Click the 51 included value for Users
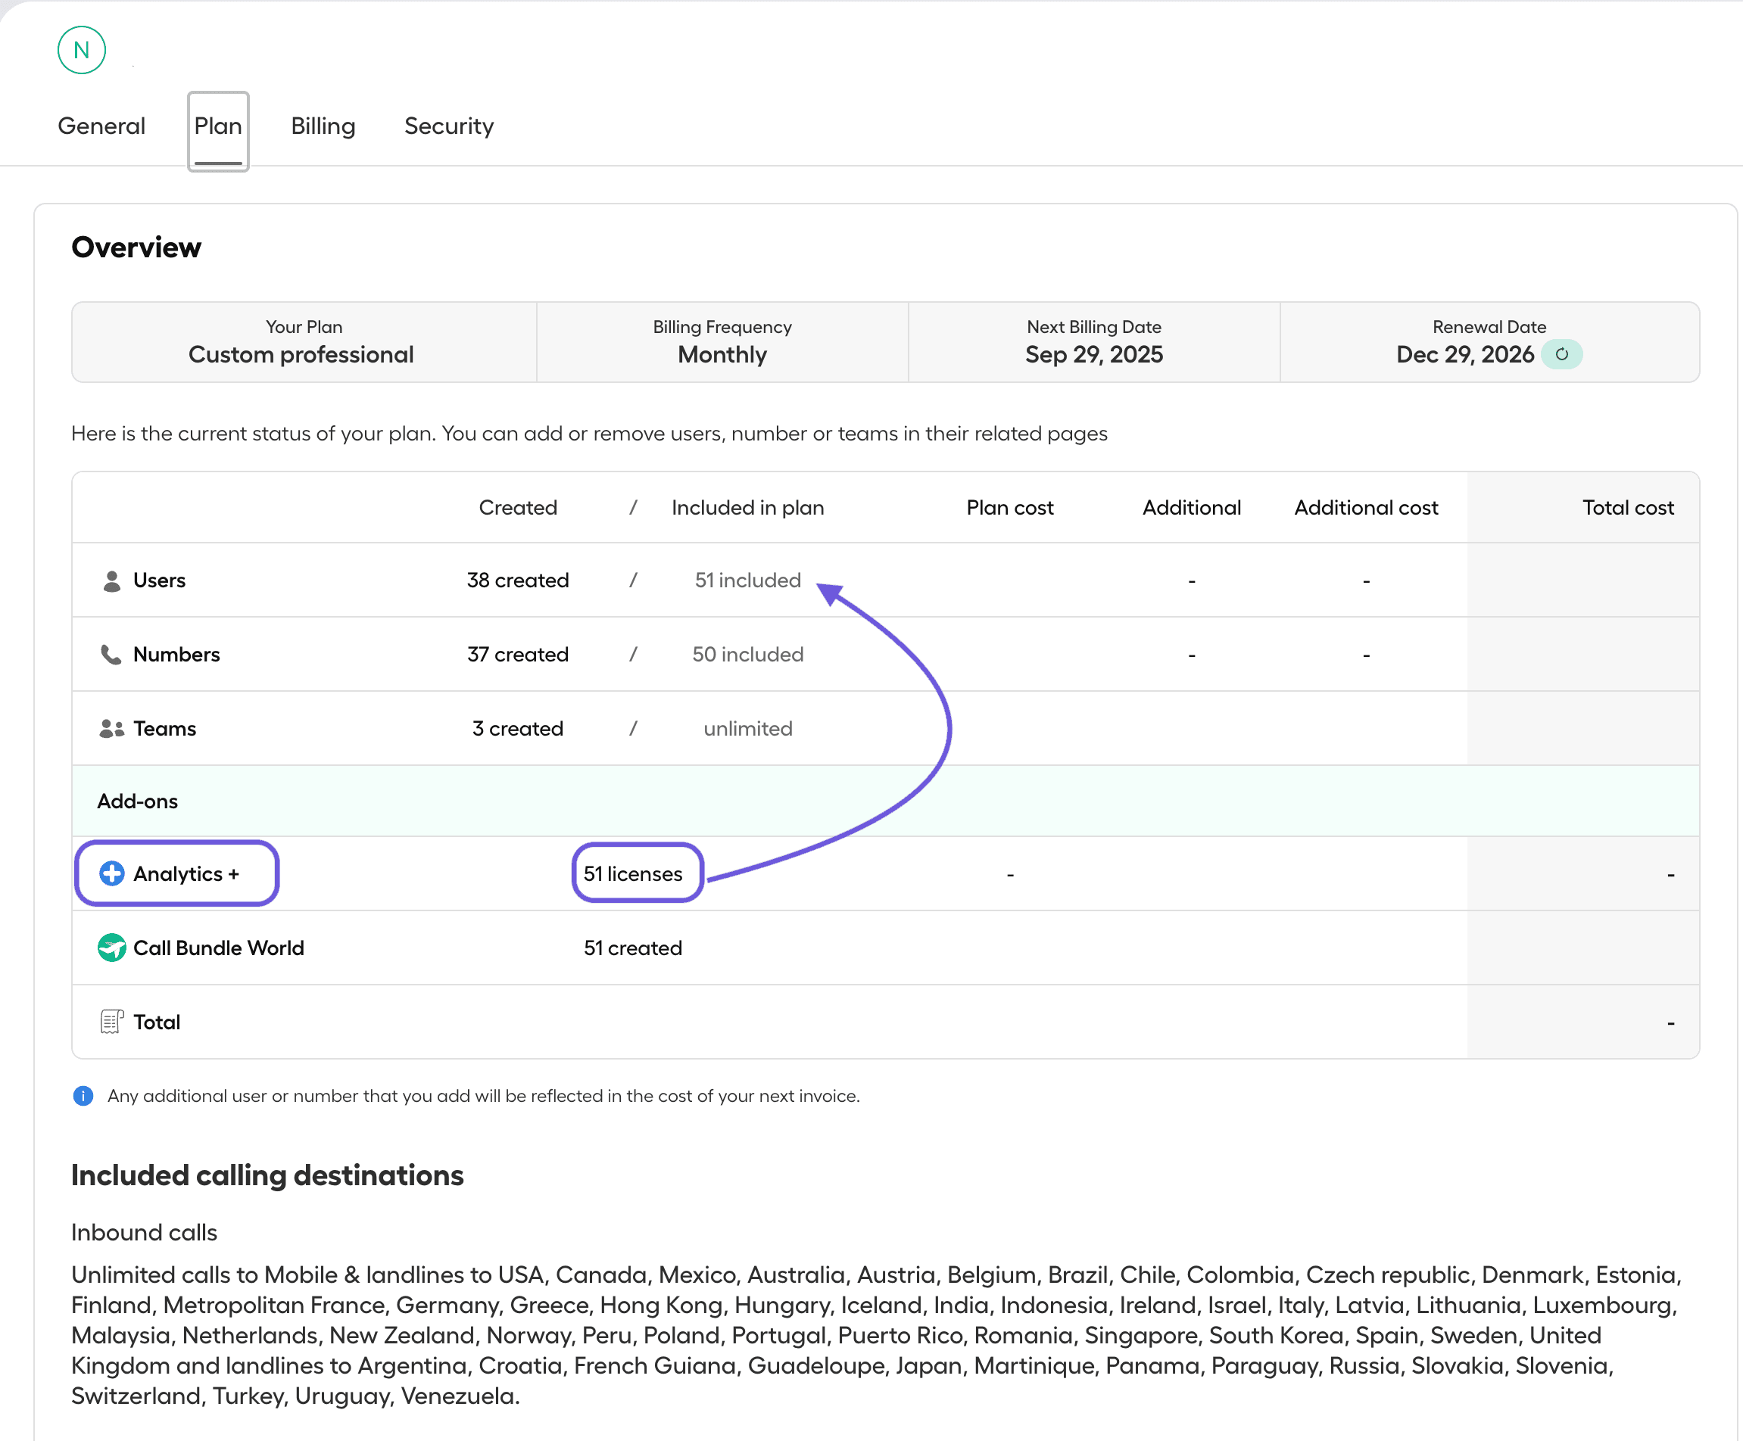1743x1441 pixels. point(747,580)
